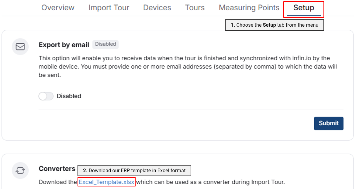Click the step 2 ERP template callout

click(x=134, y=171)
